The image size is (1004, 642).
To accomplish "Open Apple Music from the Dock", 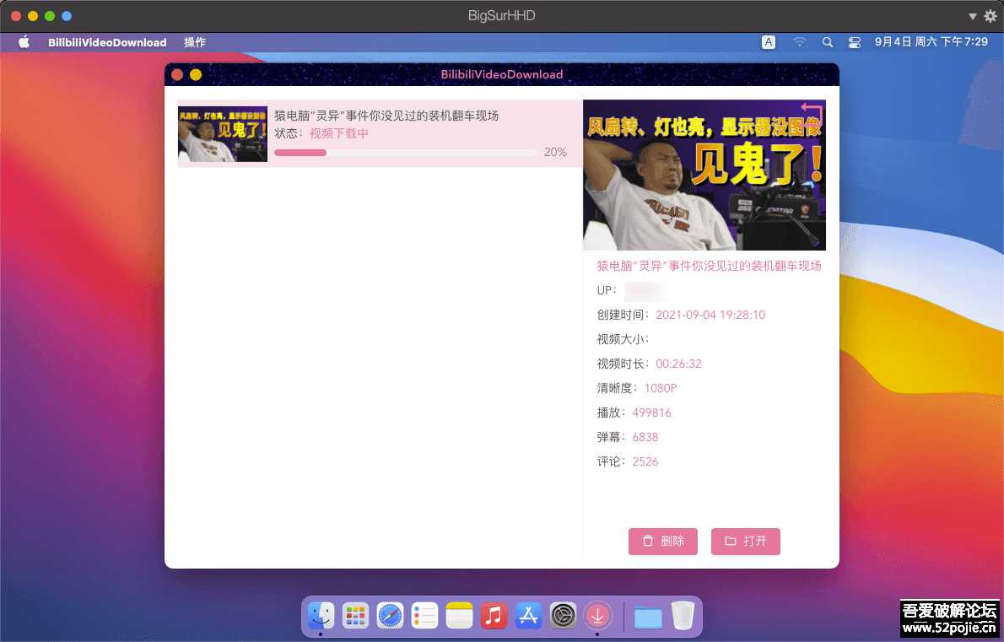I will click(x=494, y=616).
